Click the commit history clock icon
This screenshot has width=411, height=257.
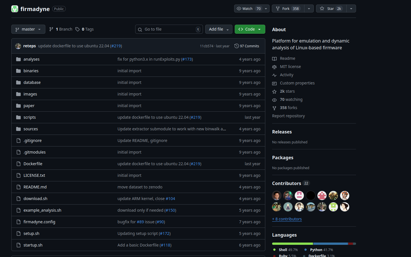pyautogui.click(x=236, y=46)
